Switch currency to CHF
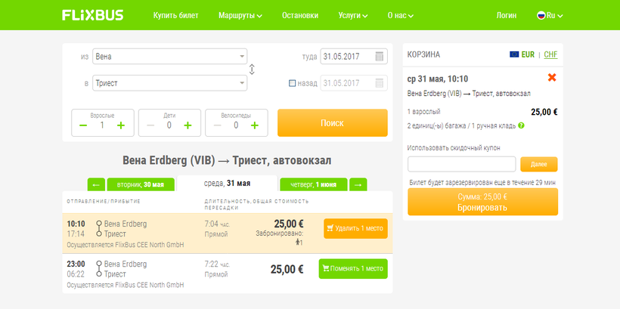The height and width of the screenshot is (309, 620). [550, 54]
